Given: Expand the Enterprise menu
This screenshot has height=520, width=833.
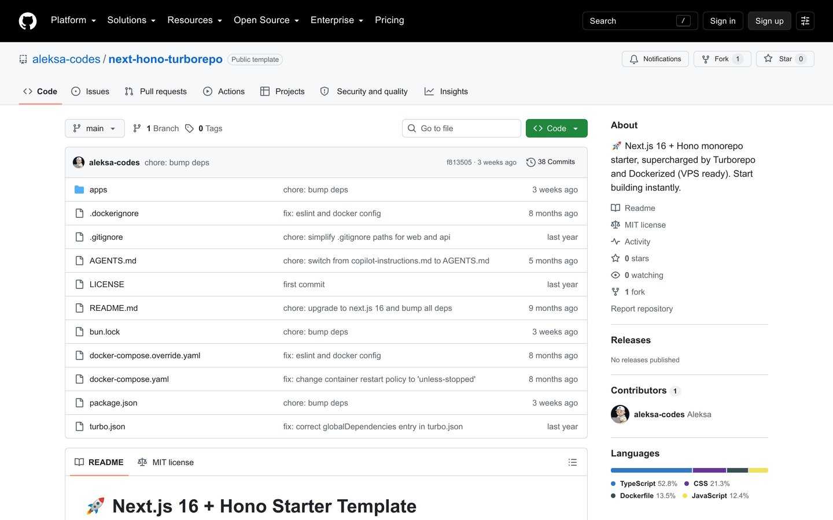Looking at the screenshot, I should coord(337,20).
